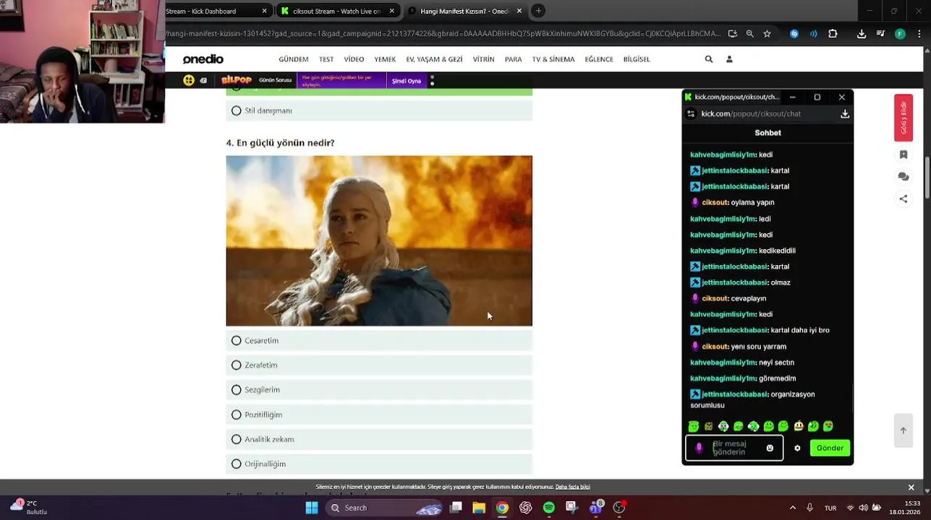Open the PARA menu item
Image resolution: width=931 pixels, height=520 pixels.
[514, 59]
